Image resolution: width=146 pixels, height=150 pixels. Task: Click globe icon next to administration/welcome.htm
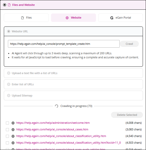[13, 123]
